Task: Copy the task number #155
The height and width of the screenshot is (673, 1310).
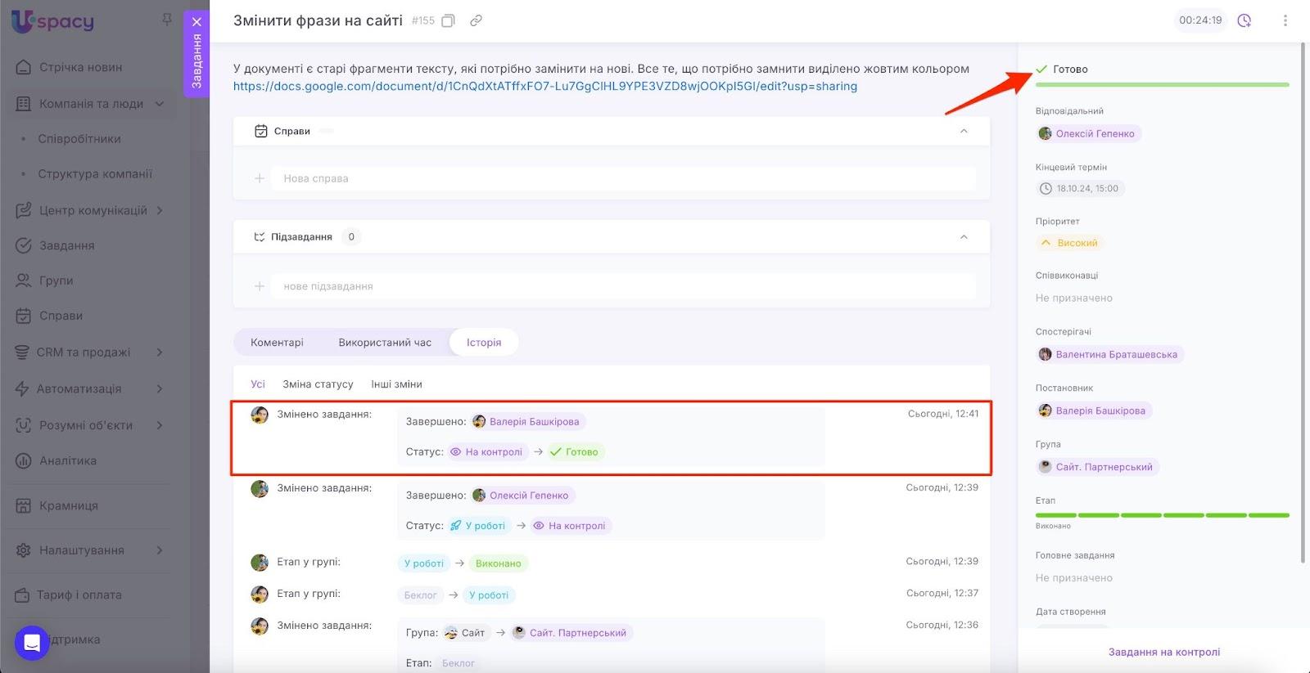Action: pyautogui.click(x=448, y=20)
